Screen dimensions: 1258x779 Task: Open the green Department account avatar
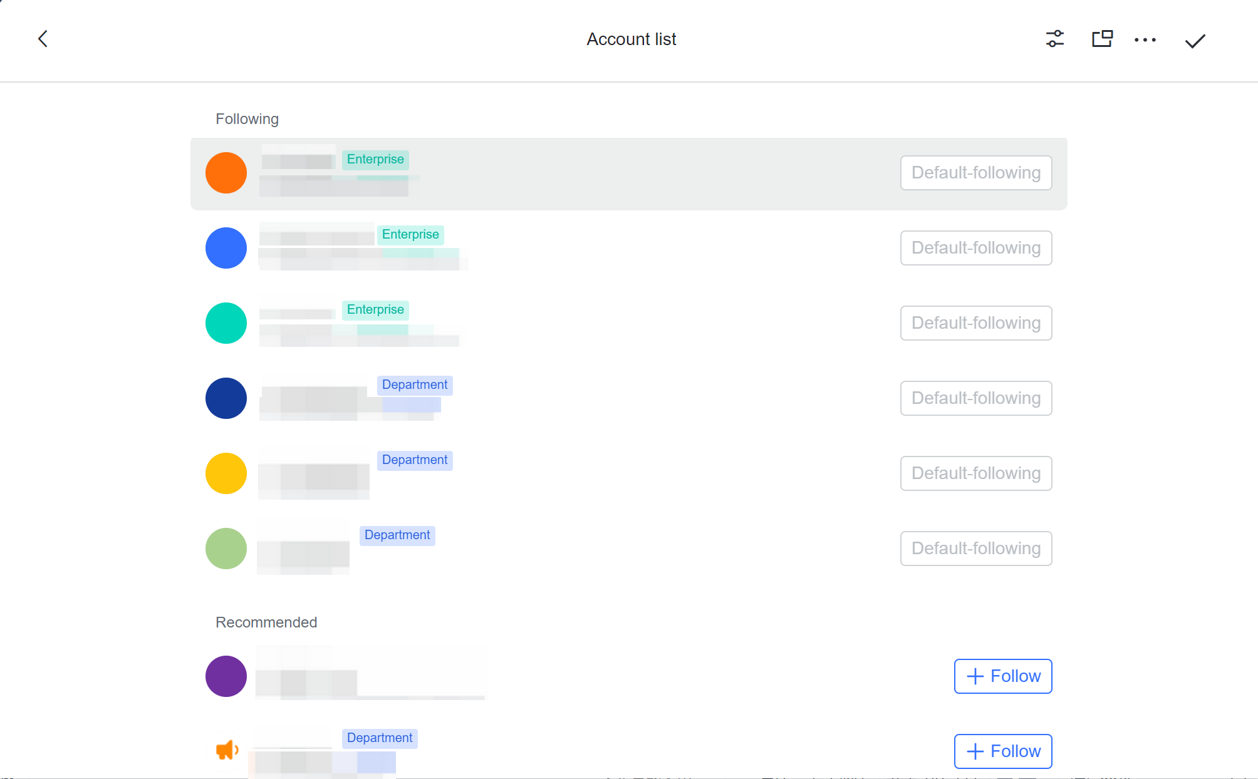(x=226, y=549)
